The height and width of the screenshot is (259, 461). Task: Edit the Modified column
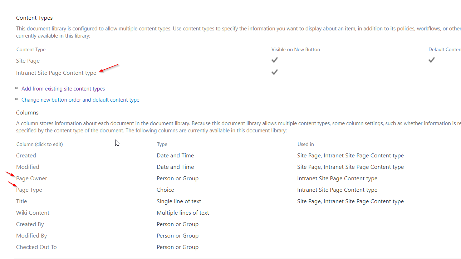pyautogui.click(x=28, y=167)
